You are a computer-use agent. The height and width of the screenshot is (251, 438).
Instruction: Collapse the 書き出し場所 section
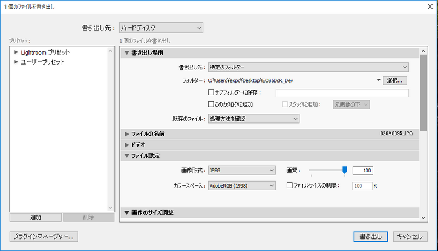127,52
